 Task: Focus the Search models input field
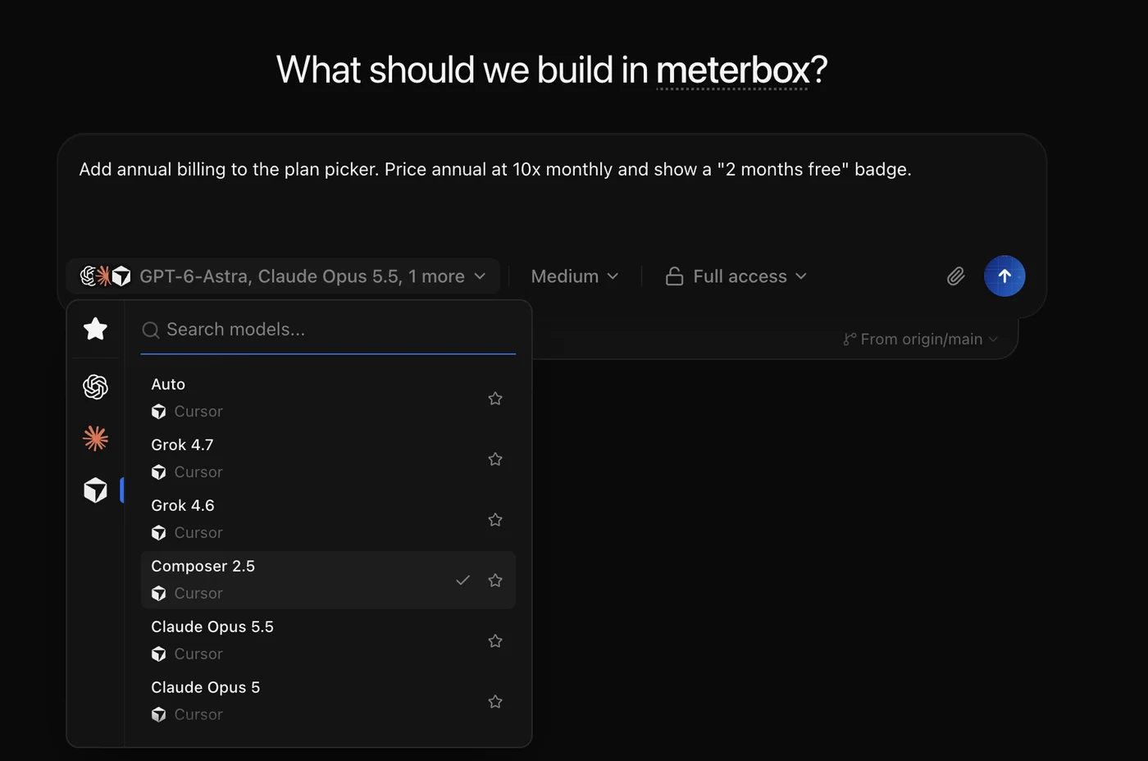point(328,330)
